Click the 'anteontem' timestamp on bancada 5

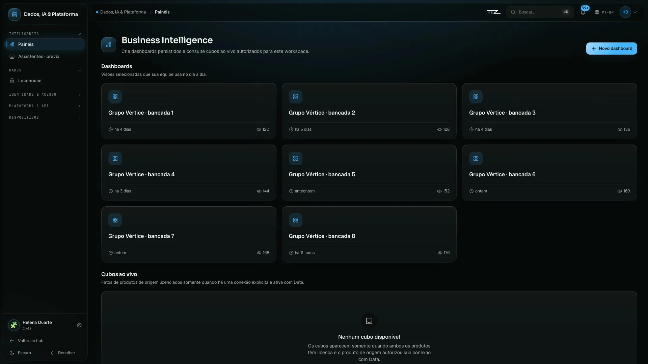click(304, 191)
